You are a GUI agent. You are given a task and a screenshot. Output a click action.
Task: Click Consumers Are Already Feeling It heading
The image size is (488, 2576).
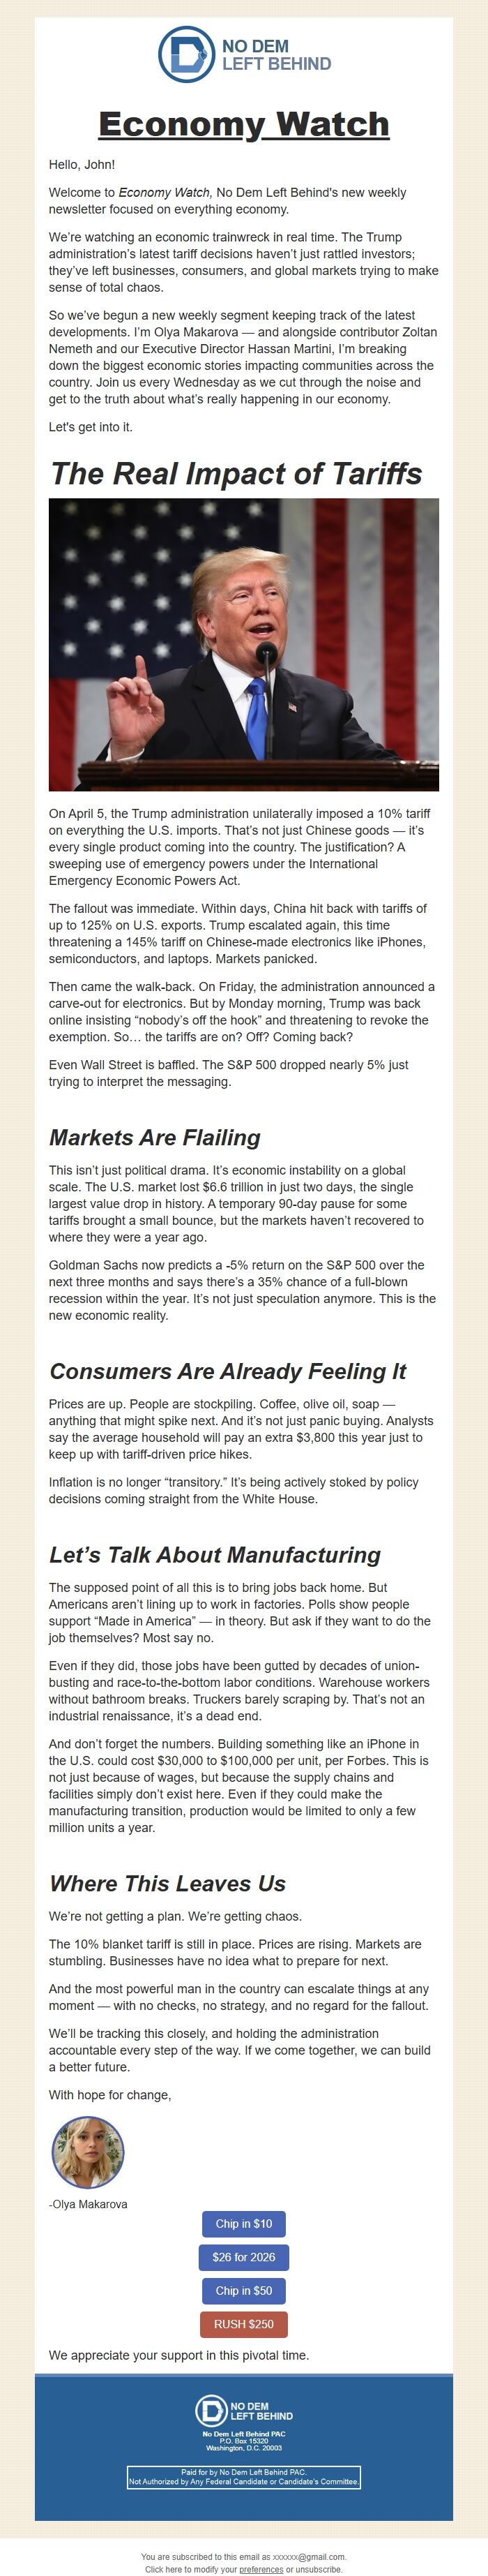tap(229, 1371)
